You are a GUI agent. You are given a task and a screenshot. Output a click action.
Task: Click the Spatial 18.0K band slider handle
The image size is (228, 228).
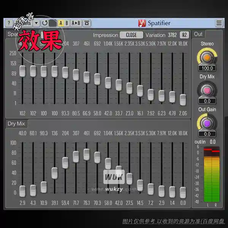(x=183, y=100)
